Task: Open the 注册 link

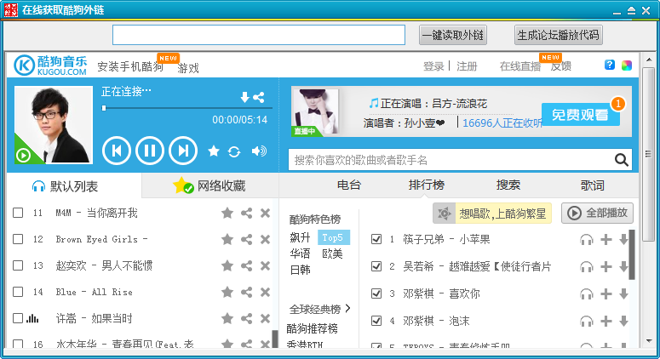Action: [x=467, y=66]
